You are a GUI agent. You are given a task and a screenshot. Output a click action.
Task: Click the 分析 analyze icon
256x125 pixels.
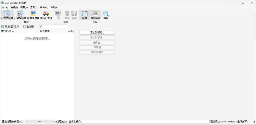point(58,15)
